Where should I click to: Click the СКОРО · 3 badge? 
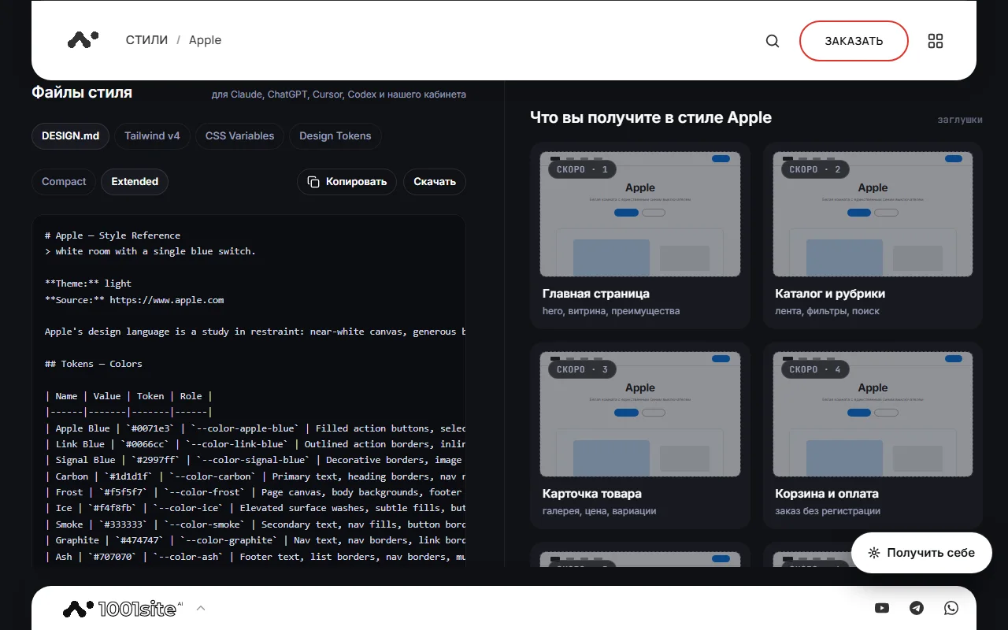pos(582,369)
